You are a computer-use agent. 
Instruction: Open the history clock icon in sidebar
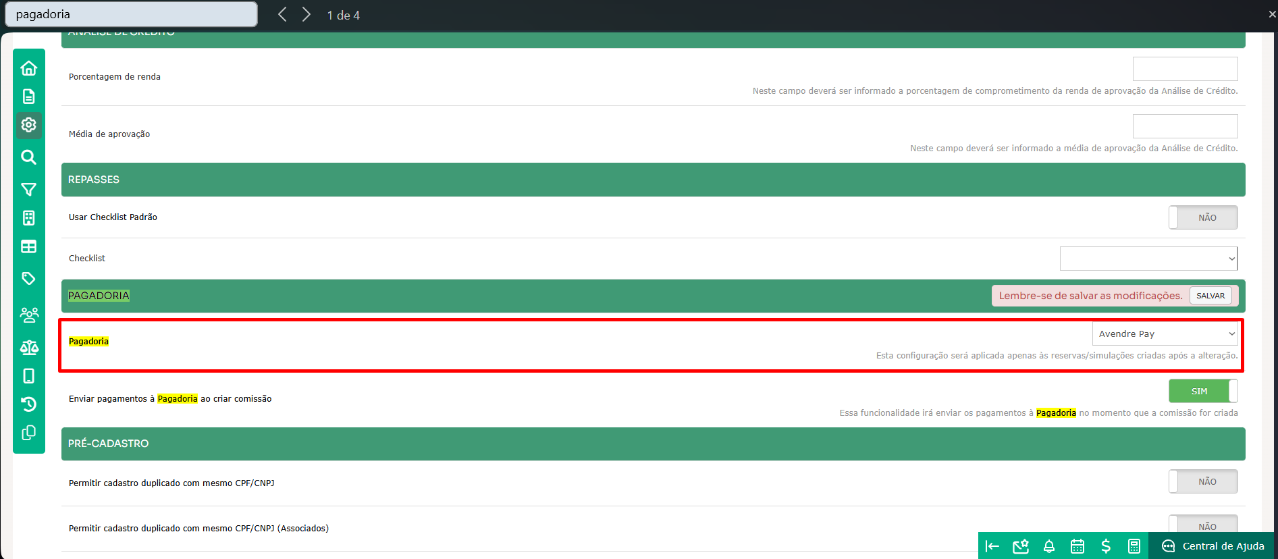tap(28, 404)
